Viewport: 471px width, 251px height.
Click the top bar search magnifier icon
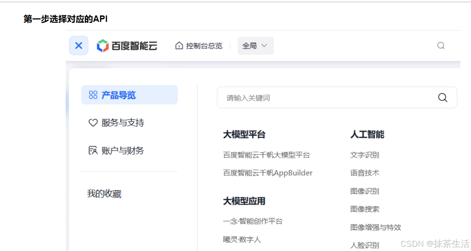click(x=441, y=45)
